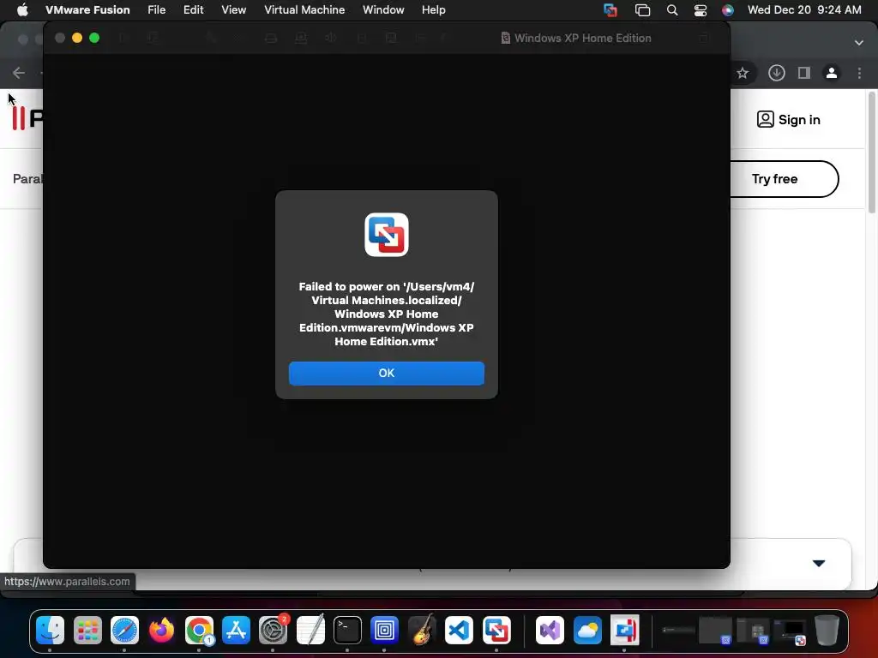The image size is (878, 658).
Task: Expand the Chrome tab search chevron
Action: (859, 43)
